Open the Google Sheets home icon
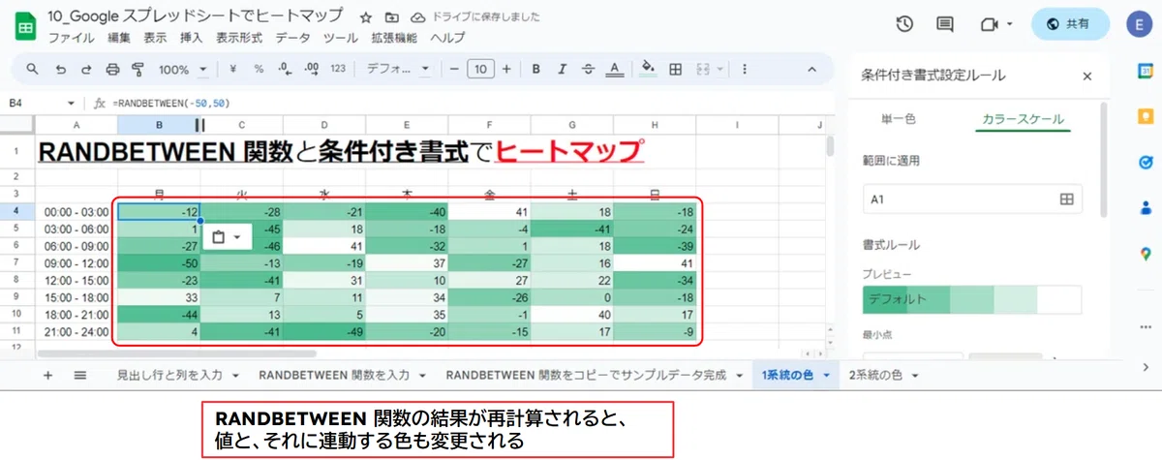 pyautogui.click(x=26, y=26)
